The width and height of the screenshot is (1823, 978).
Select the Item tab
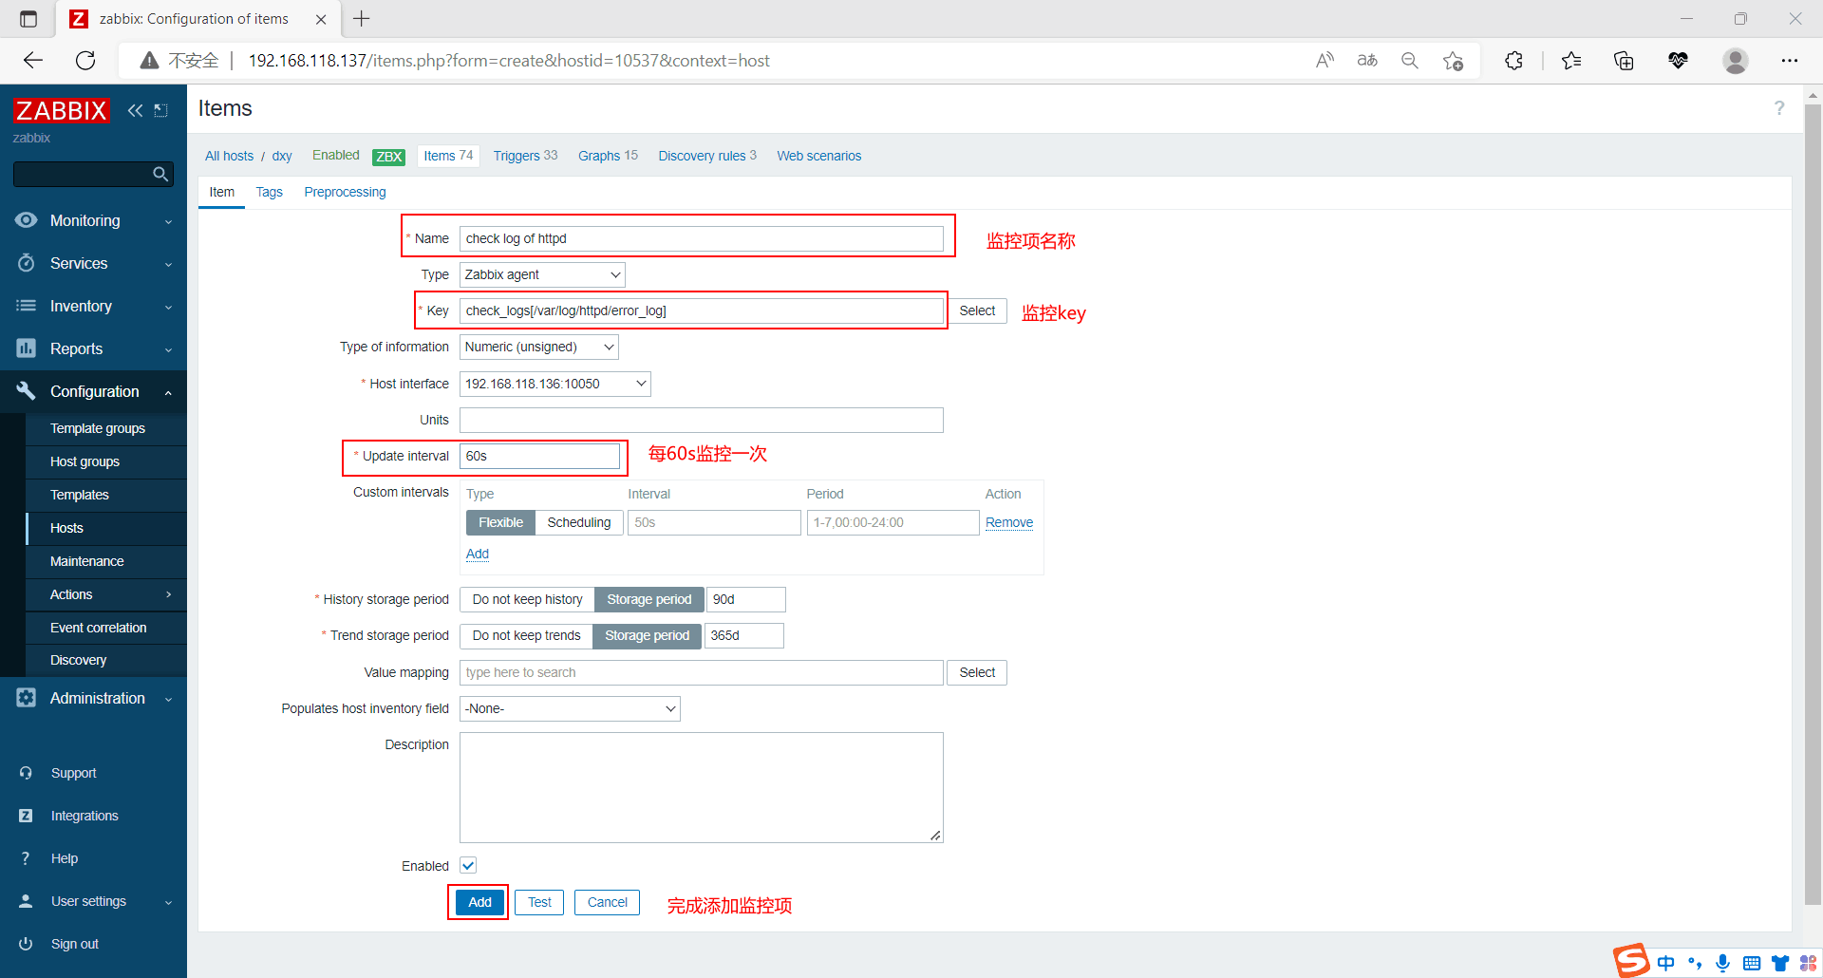[221, 192]
